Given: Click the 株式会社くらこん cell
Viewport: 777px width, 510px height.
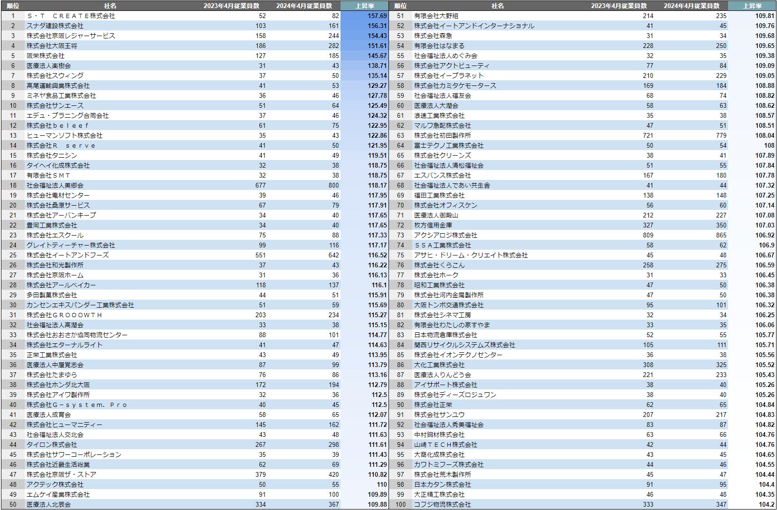Looking at the screenshot, I should click(439, 265).
